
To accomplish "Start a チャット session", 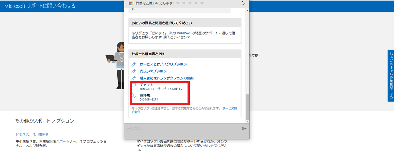I will [146, 85].
